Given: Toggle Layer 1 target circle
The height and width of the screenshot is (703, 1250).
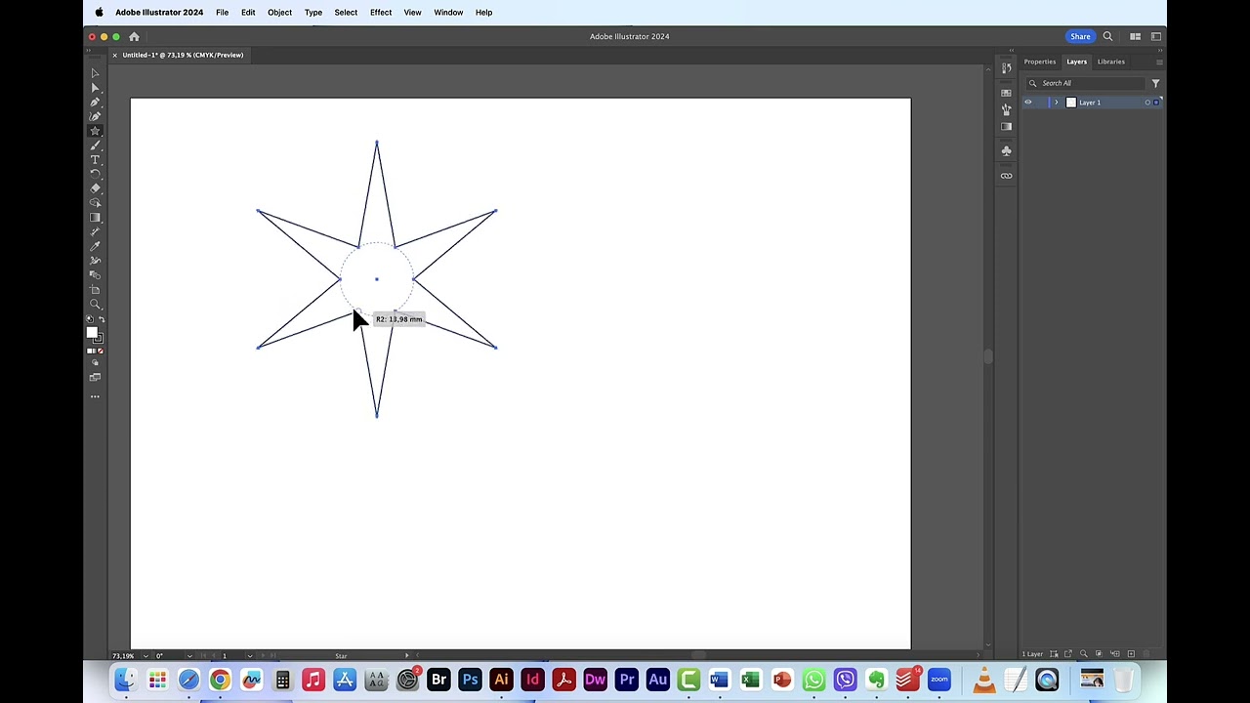Looking at the screenshot, I should coord(1147,103).
